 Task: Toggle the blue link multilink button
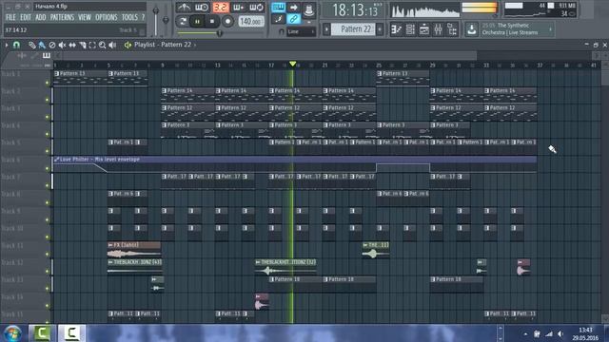point(293,19)
